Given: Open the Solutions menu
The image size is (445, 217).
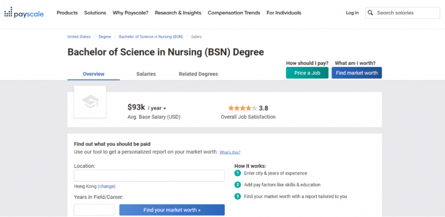Looking at the screenshot, I should click(x=95, y=13).
